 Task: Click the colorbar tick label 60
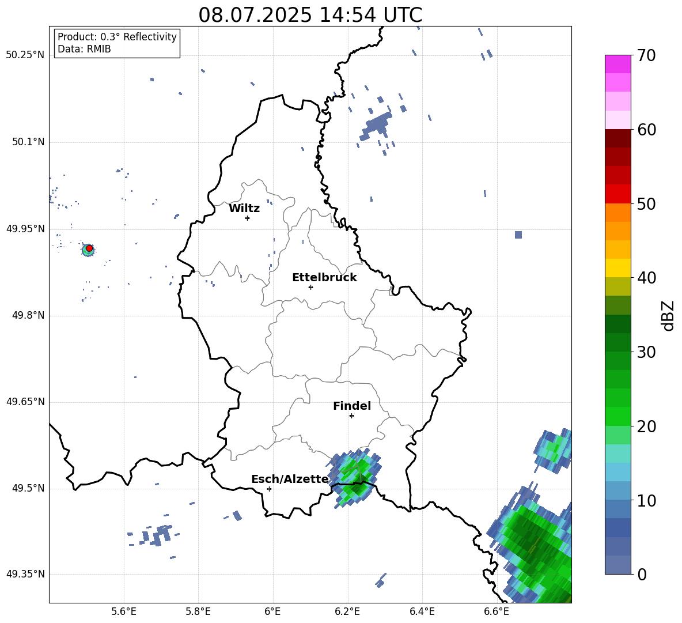[x=646, y=130]
